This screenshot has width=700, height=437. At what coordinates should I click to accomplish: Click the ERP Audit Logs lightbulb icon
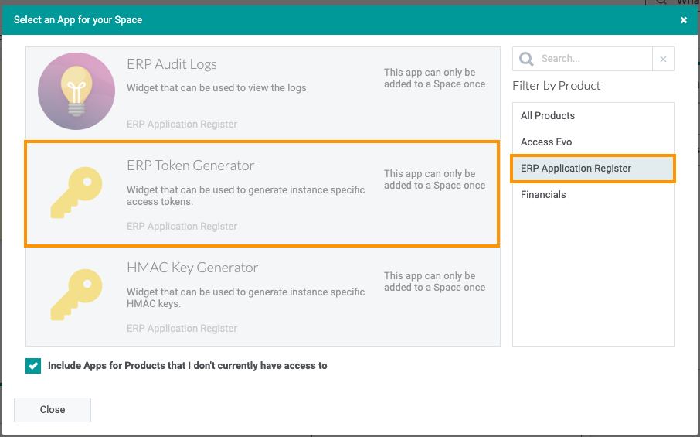click(x=76, y=91)
